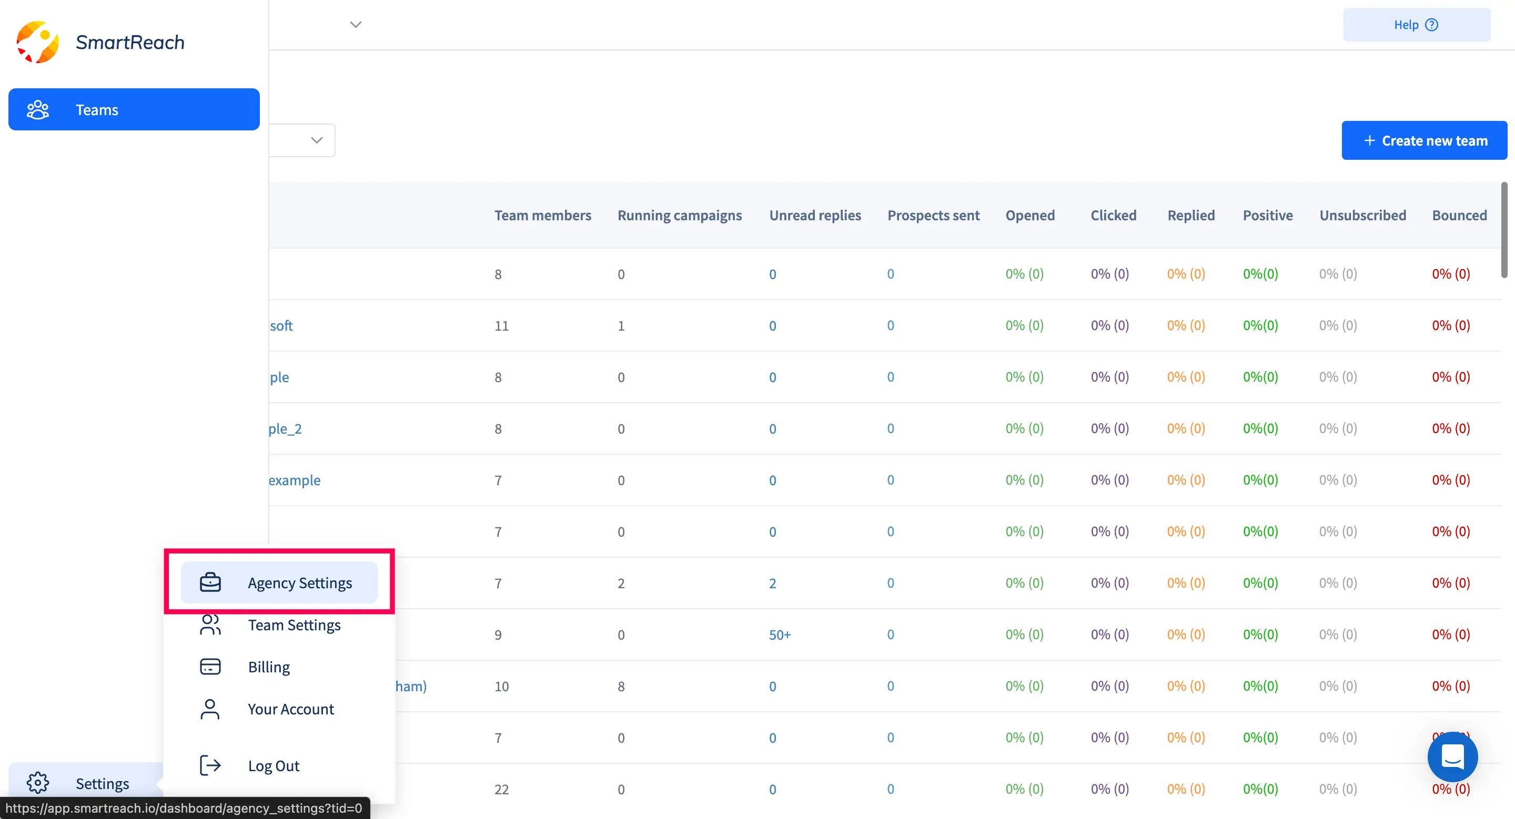1515x819 pixels.
Task: Click running campaigns count '8'
Action: click(621, 686)
